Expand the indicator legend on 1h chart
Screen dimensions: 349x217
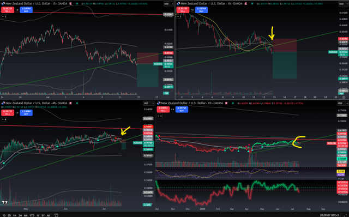[179, 16]
